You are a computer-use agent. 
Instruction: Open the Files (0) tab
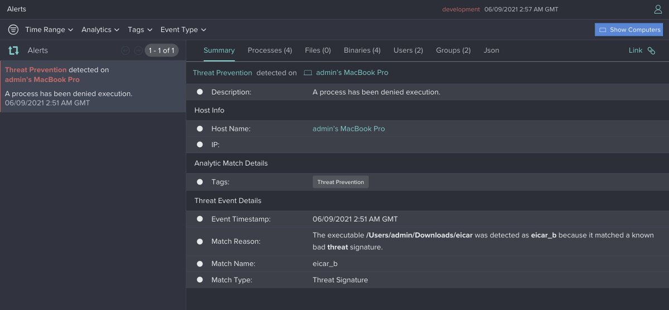(318, 50)
